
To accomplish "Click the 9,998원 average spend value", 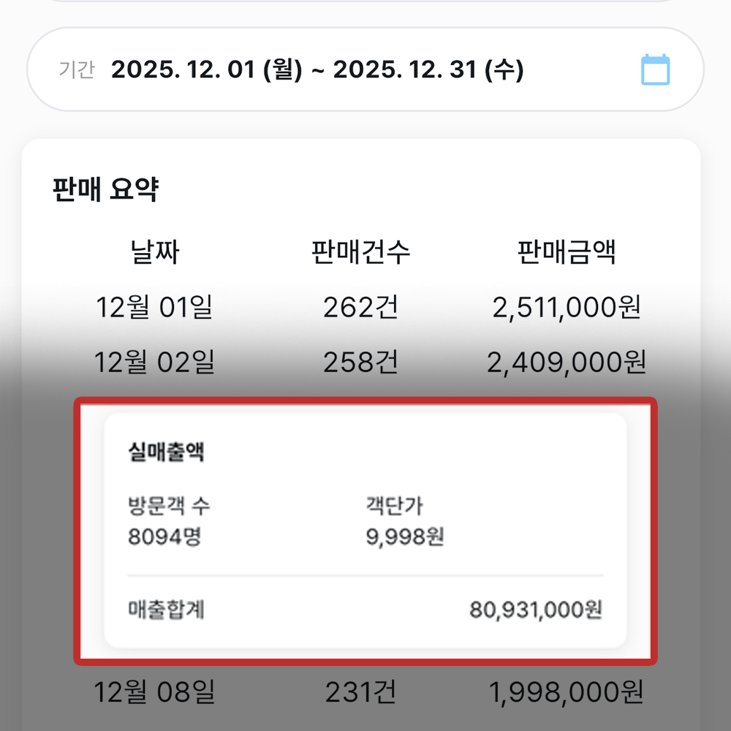I will point(404,538).
